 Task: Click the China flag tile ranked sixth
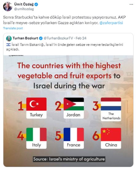111,138
